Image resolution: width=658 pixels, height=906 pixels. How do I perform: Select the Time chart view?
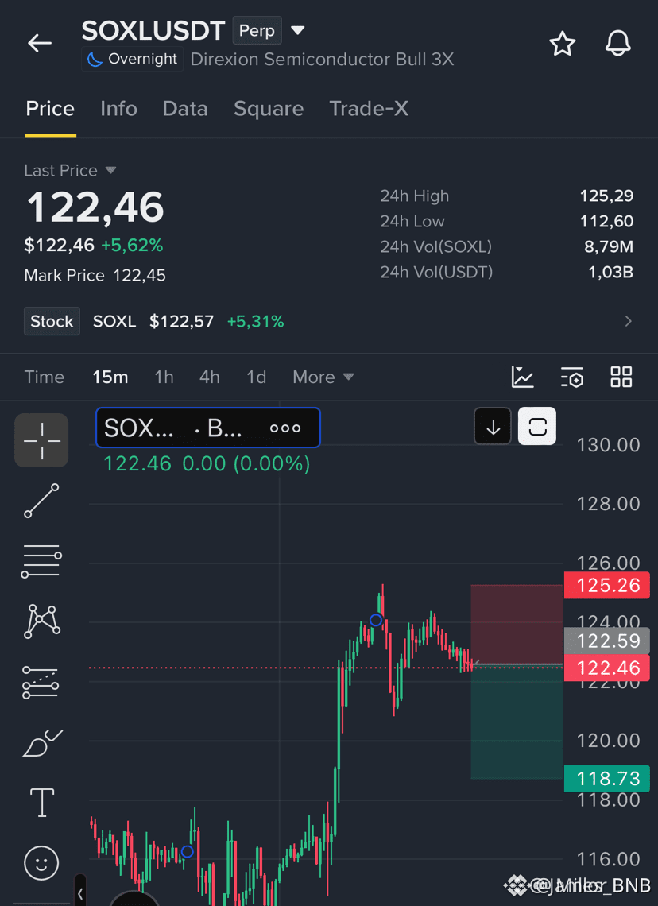pos(44,377)
